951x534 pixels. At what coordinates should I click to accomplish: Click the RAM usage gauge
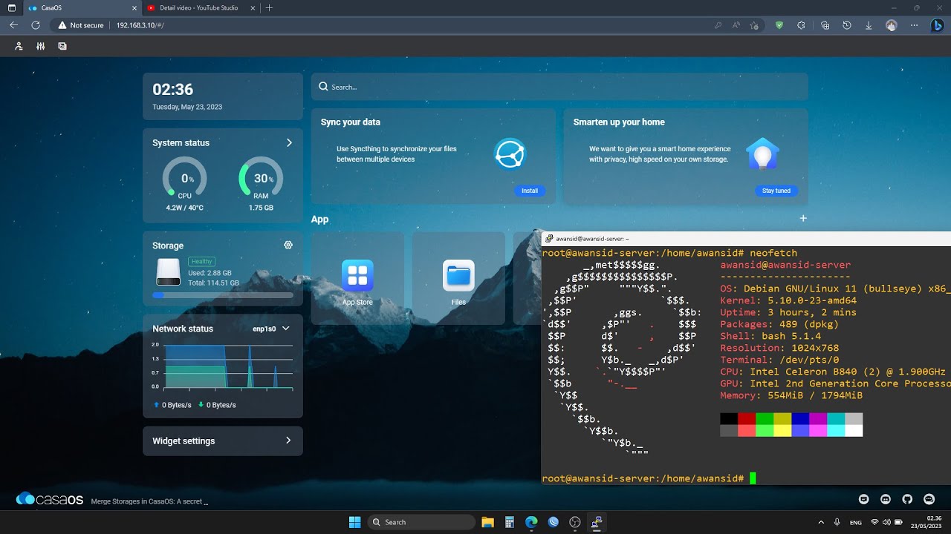pyautogui.click(x=261, y=179)
